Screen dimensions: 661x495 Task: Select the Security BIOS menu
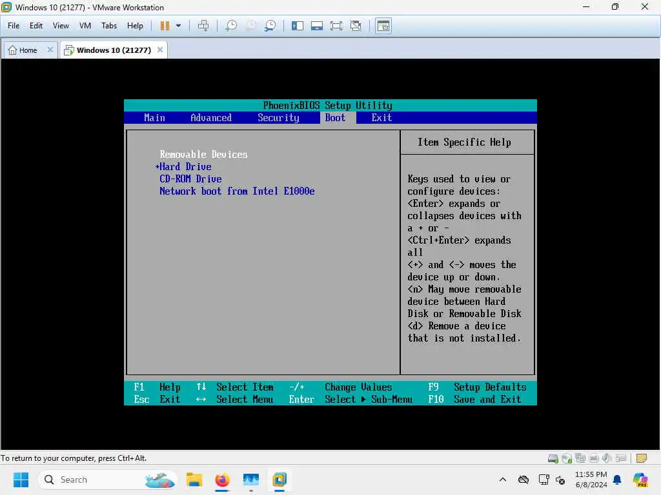click(x=278, y=118)
